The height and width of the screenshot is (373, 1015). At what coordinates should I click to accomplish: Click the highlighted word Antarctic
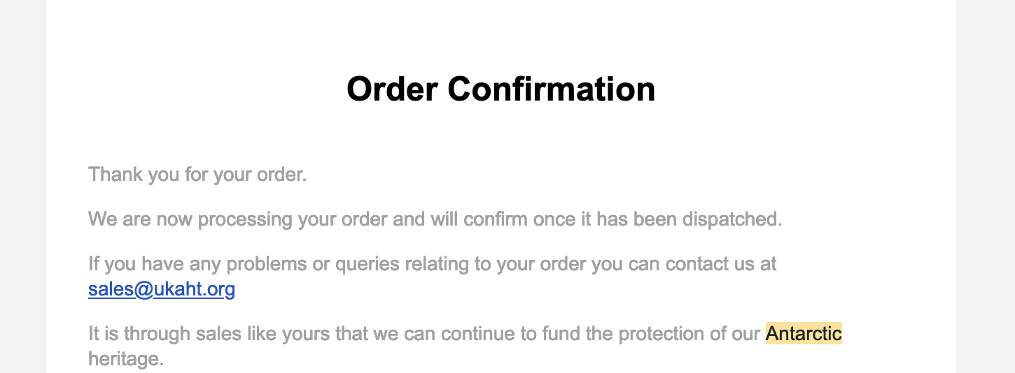click(804, 333)
